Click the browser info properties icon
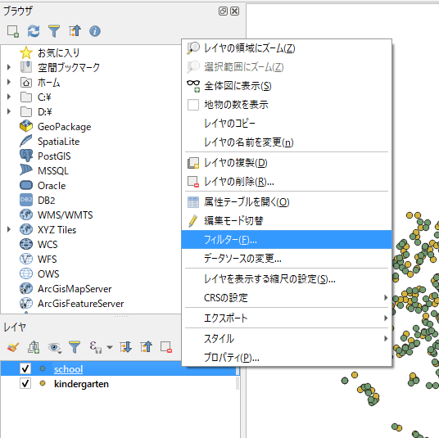 95,31
